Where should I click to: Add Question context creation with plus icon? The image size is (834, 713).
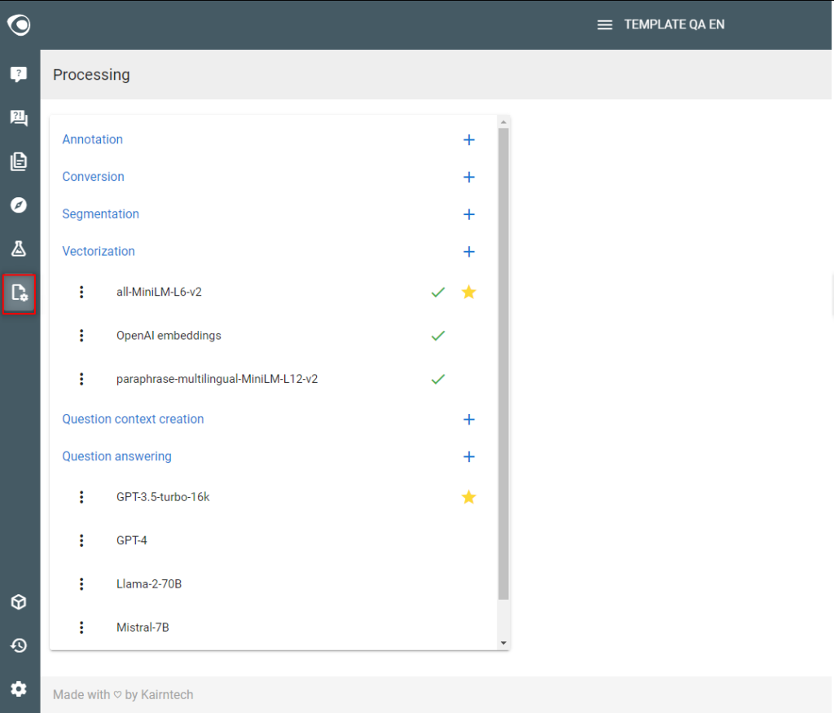(468, 420)
